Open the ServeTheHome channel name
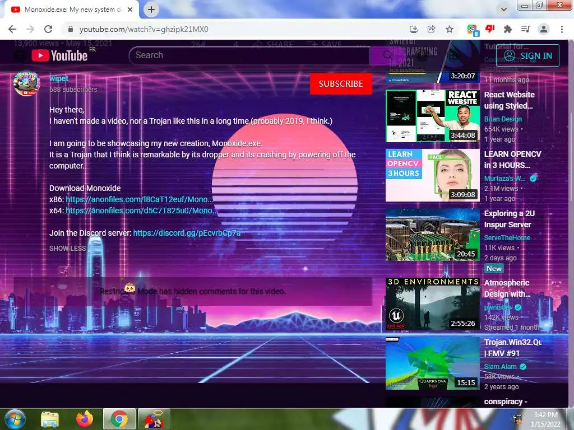The width and height of the screenshot is (574, 430). 507,237
